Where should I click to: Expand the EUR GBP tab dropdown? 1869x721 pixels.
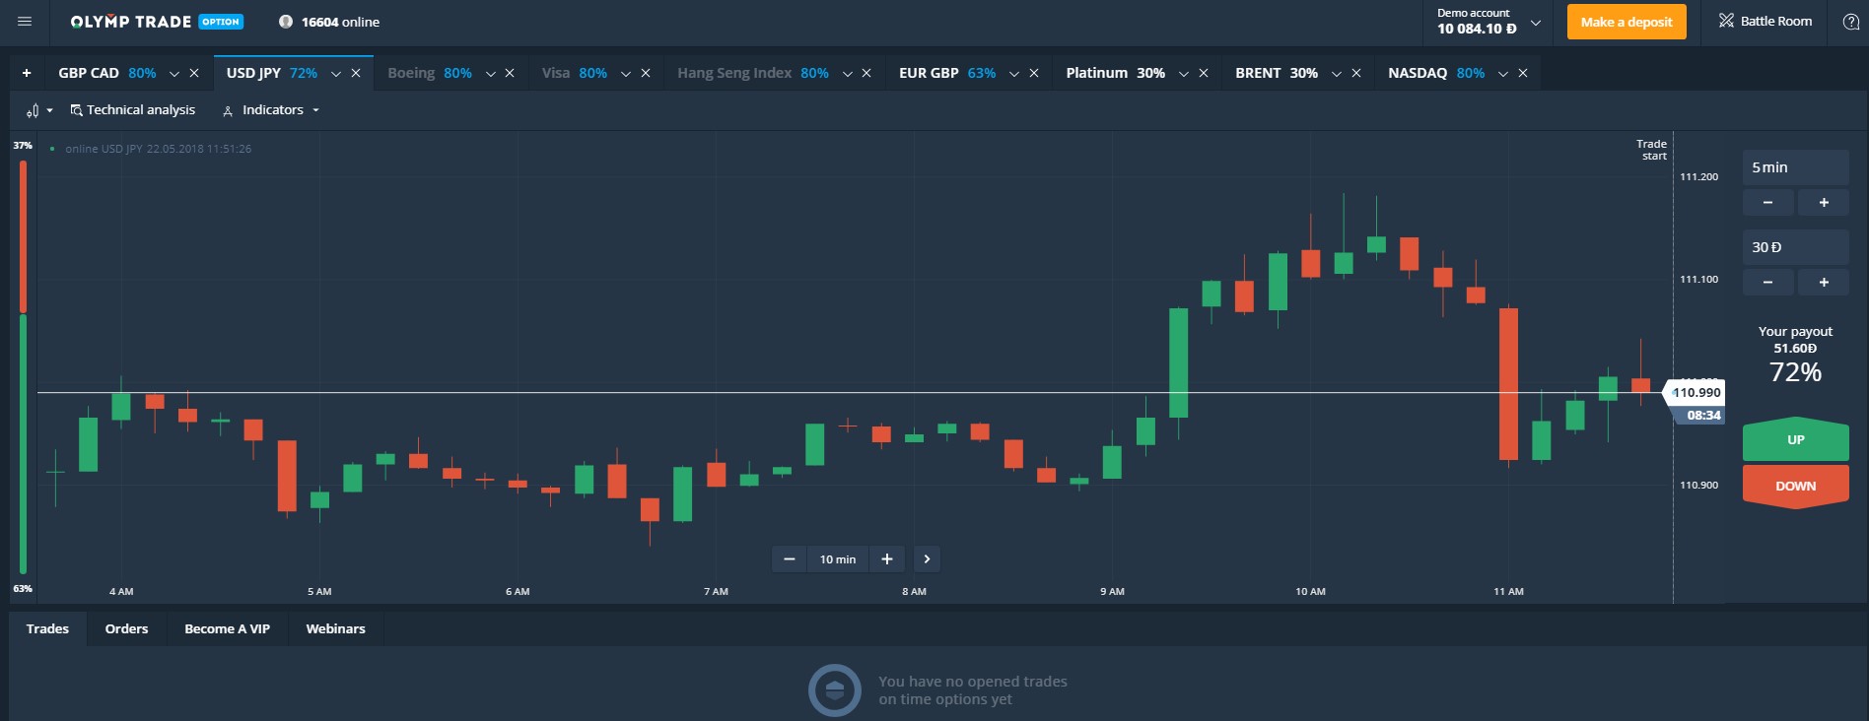pos(1014,74)
